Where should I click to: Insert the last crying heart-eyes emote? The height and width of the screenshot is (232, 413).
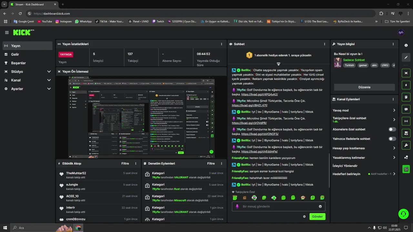[322, 198]
